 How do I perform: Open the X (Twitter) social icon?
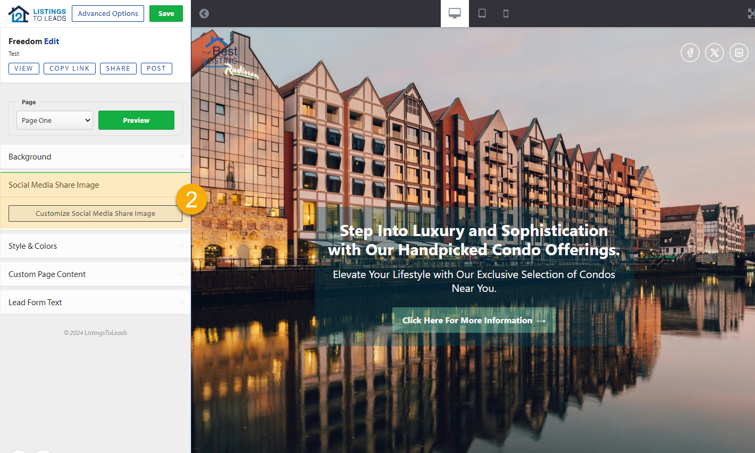pos(714,53)
